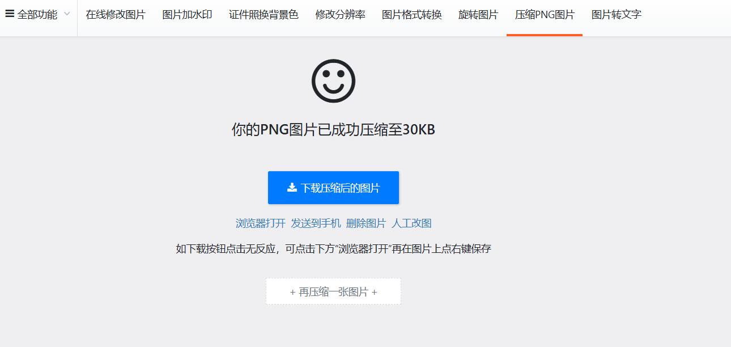Switch to the 修改分辨率 tab
This screenshot has width=731, height=347.
340,15
